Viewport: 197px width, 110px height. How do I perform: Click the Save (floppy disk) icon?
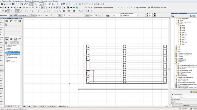tap(2, 4)
